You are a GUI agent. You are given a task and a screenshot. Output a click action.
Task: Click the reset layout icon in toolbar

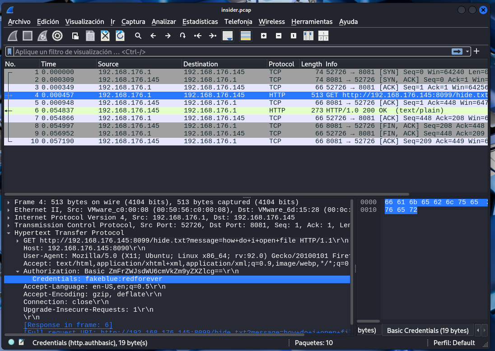coord(323,36)
